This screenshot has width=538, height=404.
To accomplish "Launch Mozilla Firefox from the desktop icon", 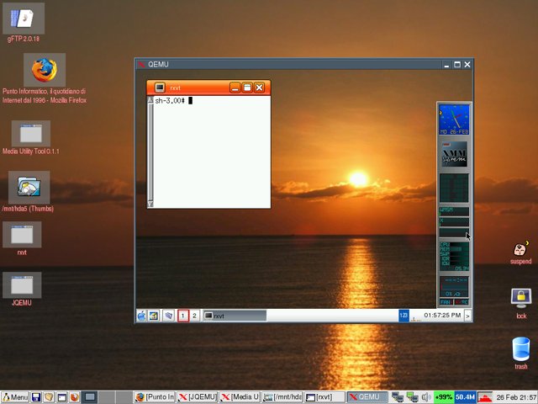I will [44, 71].
